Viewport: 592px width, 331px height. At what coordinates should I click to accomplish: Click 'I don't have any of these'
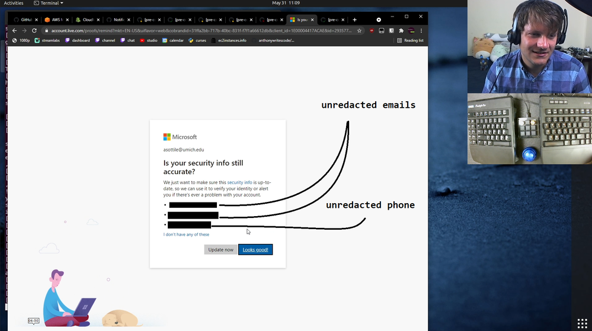(186, 234)
